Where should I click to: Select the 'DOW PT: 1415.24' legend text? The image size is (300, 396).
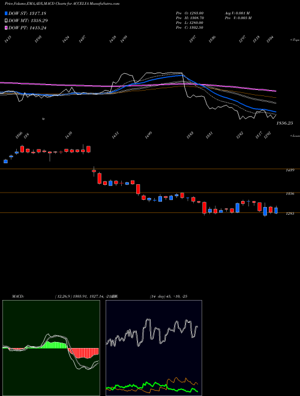(27, 28)
